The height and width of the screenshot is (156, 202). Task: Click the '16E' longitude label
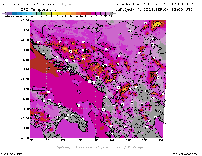[47, 140]
